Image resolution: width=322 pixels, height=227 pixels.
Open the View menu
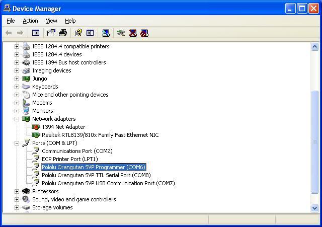51,21
